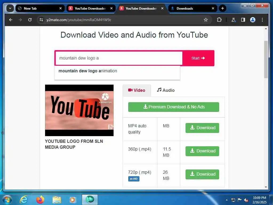The width and height of the screenshot is (273, 205).
Task: View site information icon in address bar
Action: 41,20
